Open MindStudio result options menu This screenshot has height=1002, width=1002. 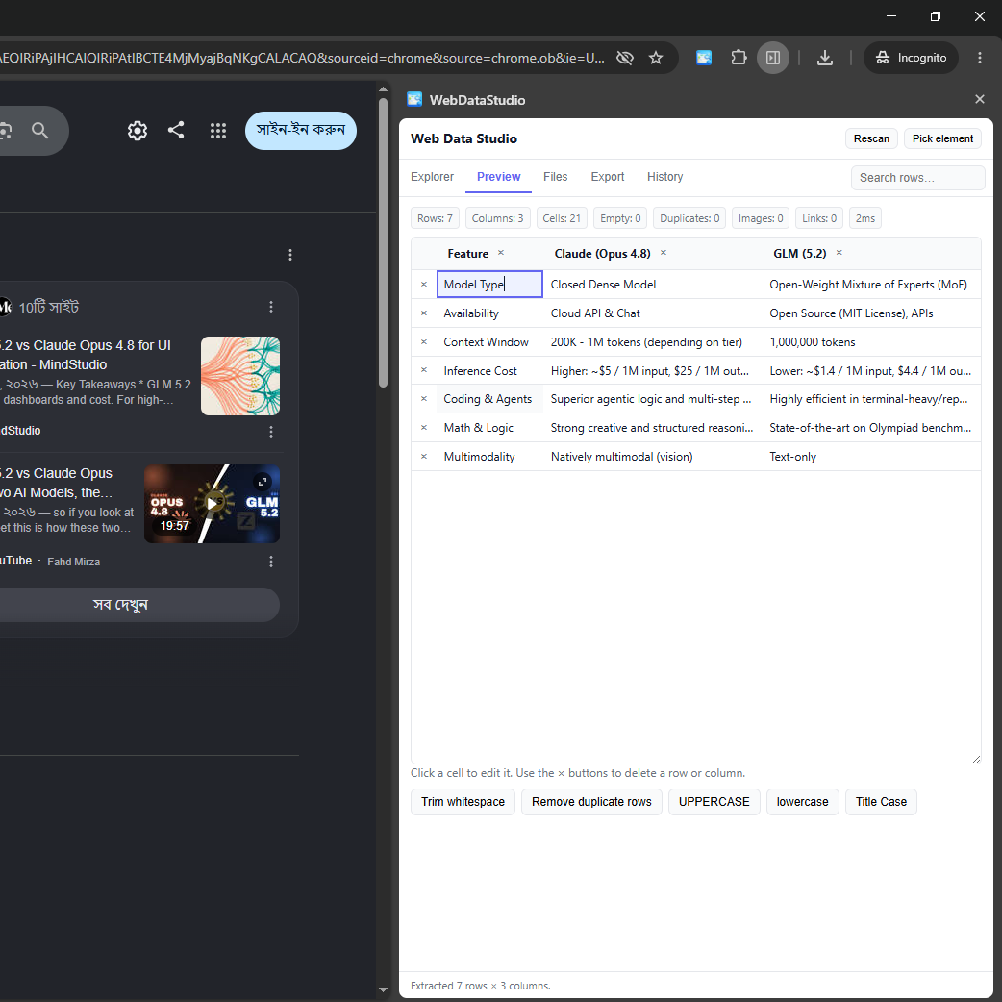click(271, 432)
